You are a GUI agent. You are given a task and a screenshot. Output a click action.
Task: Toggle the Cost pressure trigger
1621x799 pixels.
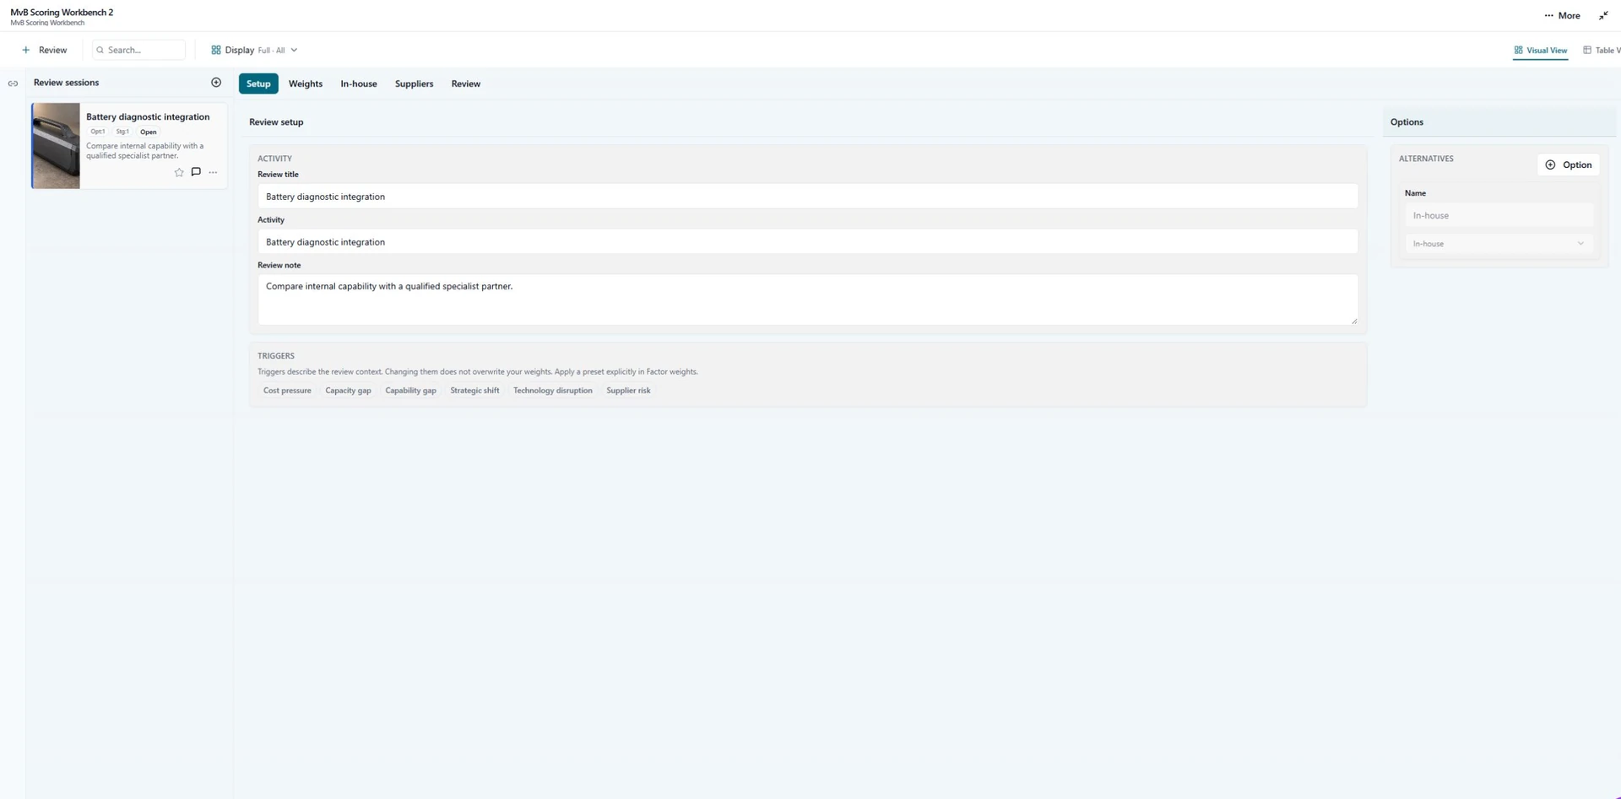[287, 391]
